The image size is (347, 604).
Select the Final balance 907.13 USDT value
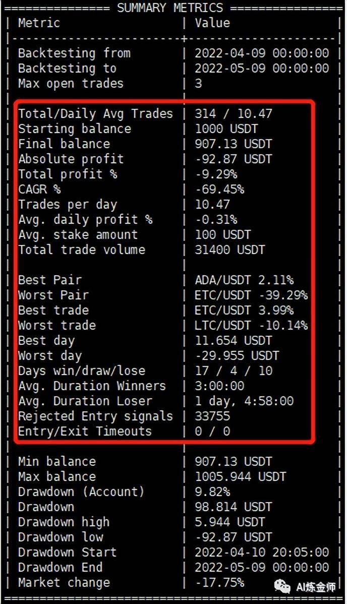(233, 144)
